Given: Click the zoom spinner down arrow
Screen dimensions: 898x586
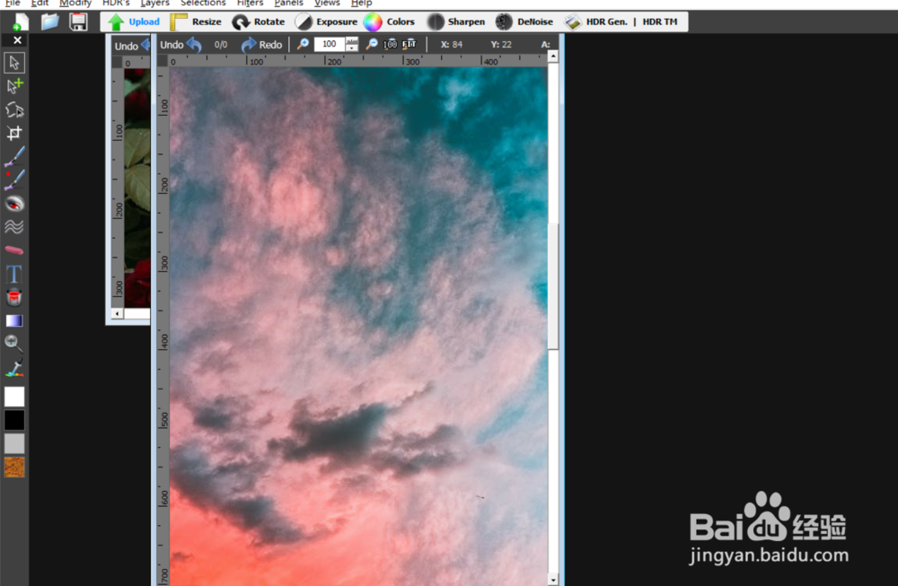Looking at the screenshot, I should coord(352,48).
